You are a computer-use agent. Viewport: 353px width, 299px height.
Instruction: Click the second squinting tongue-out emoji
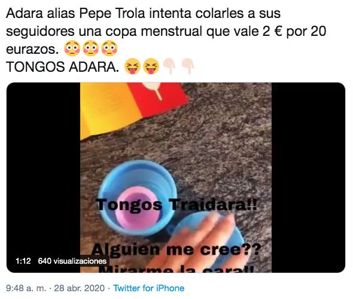click(x=151, y=66)
